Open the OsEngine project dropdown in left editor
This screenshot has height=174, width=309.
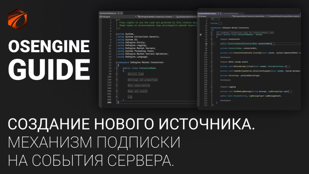click(118, 17)
